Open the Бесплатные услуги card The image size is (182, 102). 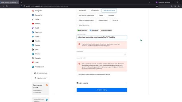point(40,89)
